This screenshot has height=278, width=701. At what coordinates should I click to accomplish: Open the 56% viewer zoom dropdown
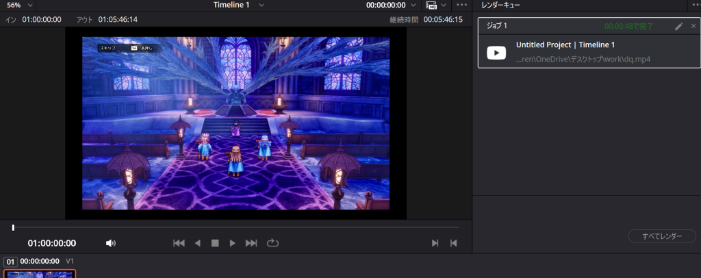tap(30, 5)
